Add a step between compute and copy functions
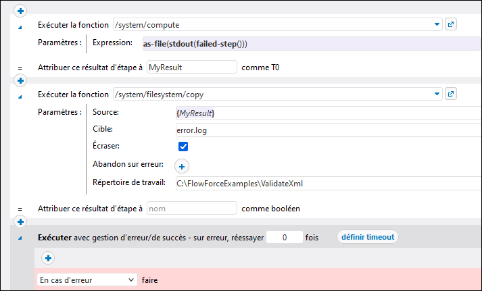482x291 pixels. tap(20, 81)
